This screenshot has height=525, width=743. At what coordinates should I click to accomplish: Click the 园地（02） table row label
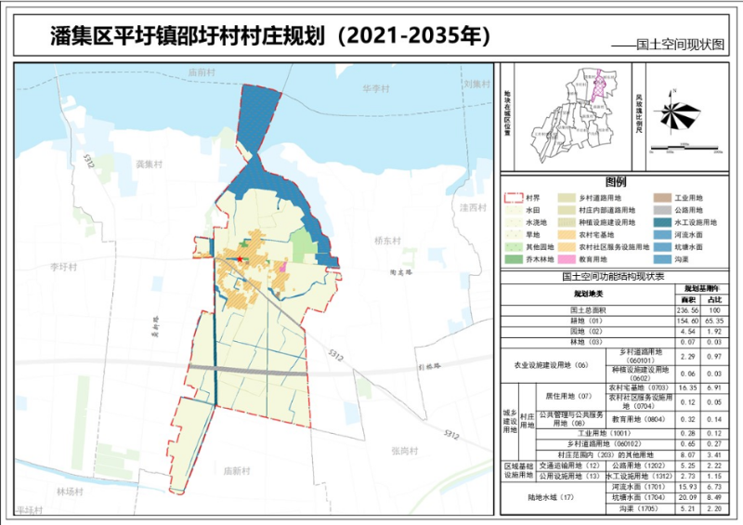click(588, 332)
